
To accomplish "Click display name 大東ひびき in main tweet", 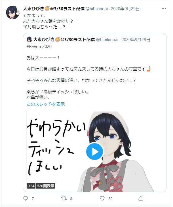I will coord(33,9).
